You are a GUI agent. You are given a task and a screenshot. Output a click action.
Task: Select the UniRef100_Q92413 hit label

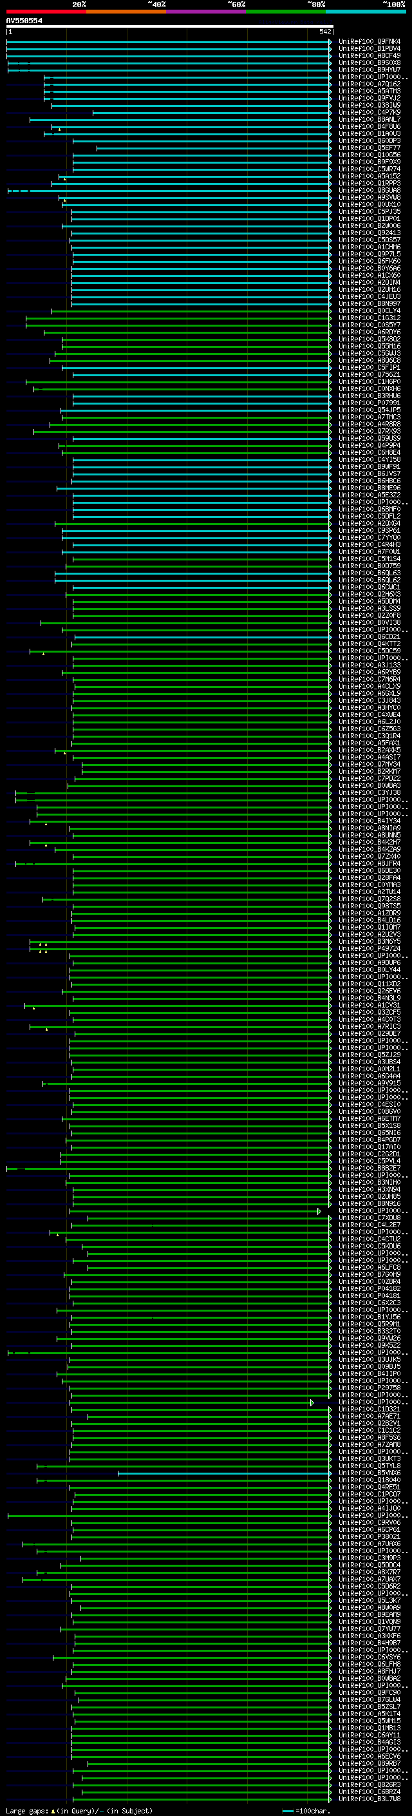[x=370, y=233]
